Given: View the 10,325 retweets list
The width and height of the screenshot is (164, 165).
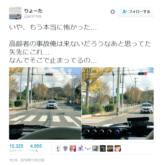Looking at the screenshot, I should (x=16, y=148).
